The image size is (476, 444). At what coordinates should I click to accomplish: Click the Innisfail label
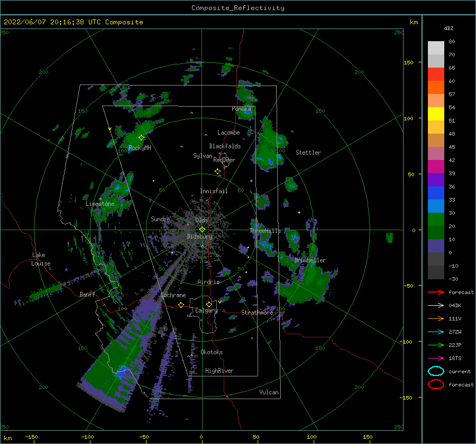tap(214, 191)
